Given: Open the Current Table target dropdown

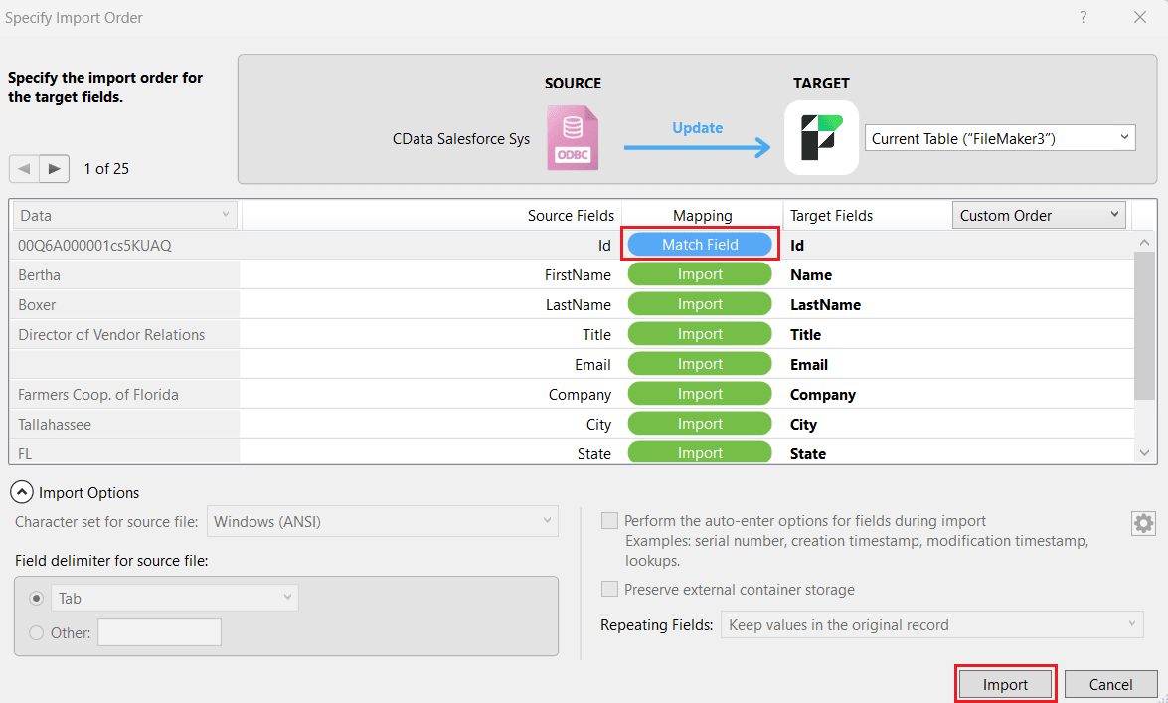Looking at the screenshot, I should [1000, 138].
